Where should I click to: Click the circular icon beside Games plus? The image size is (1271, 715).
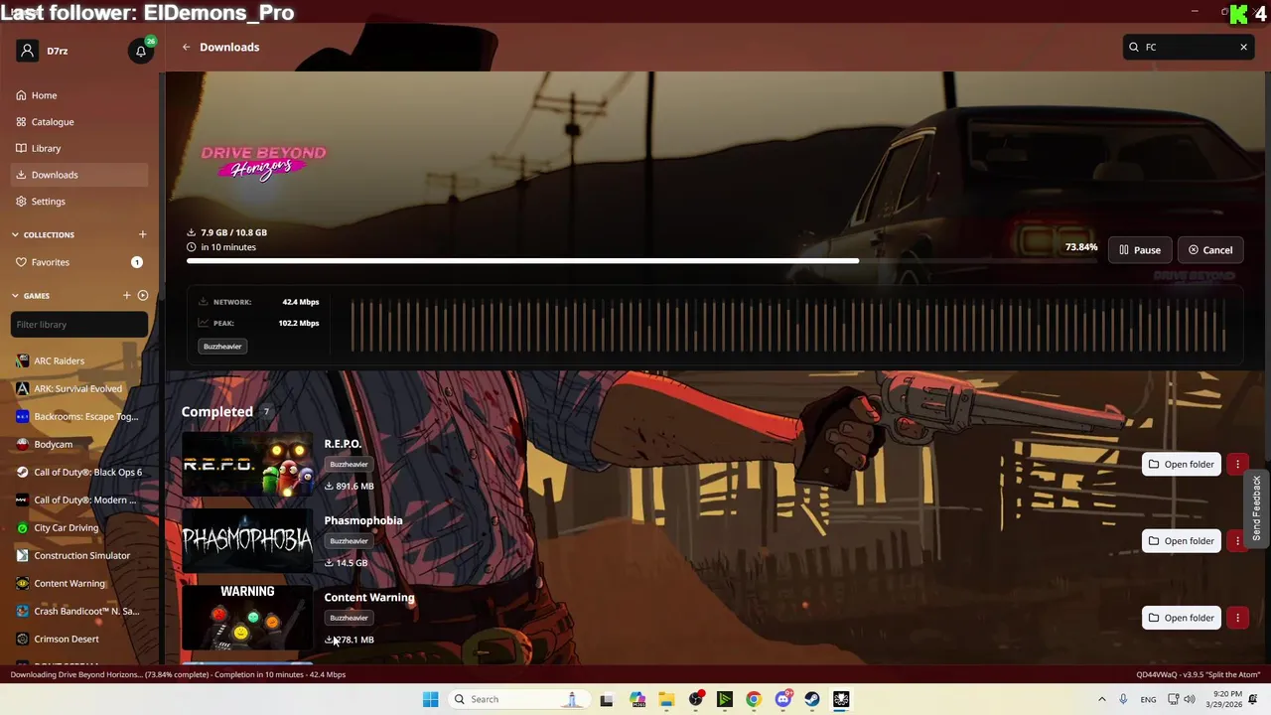(142, 295)
